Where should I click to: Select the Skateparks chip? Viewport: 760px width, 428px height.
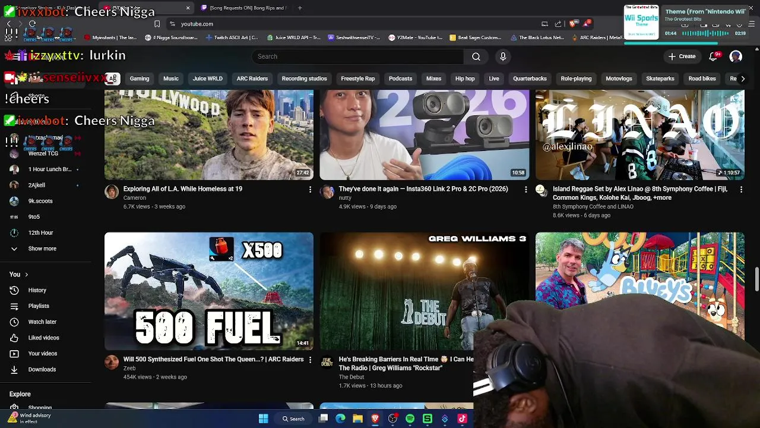[x=660, y=78]
